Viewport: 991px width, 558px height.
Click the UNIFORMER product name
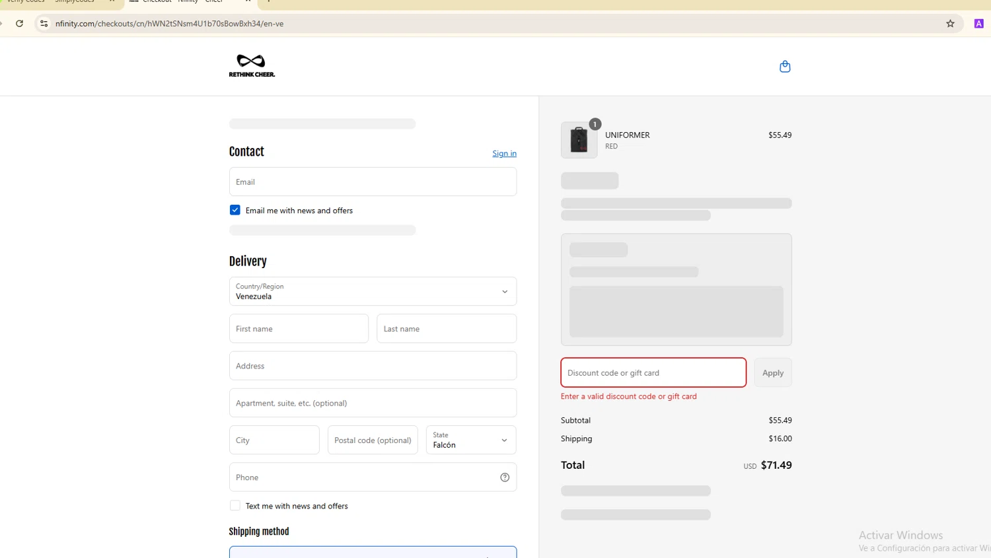click(x=628, y=135)
